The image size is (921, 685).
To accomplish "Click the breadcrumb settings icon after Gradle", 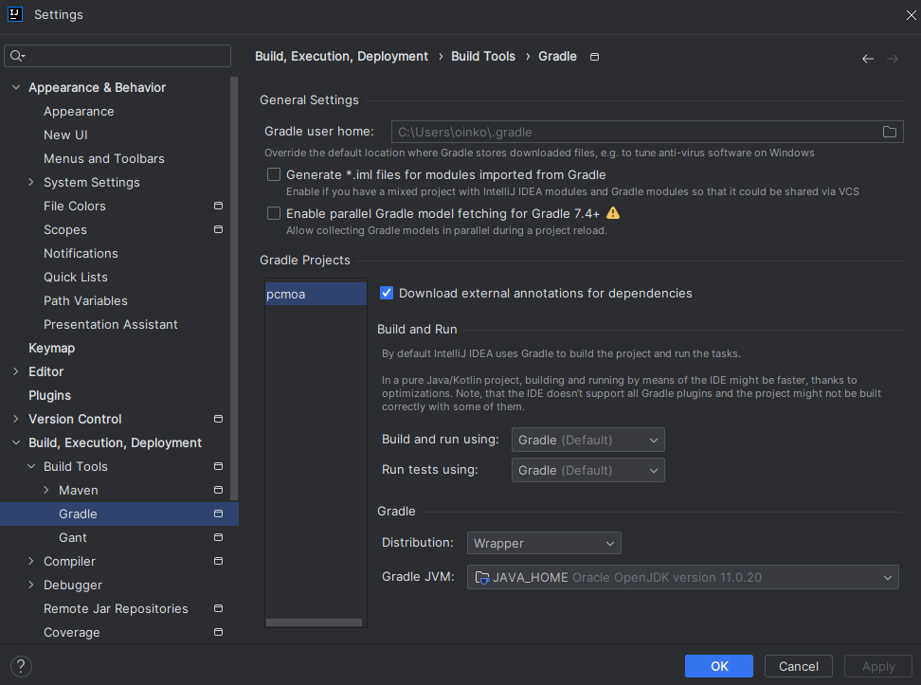I will (594, 56).
